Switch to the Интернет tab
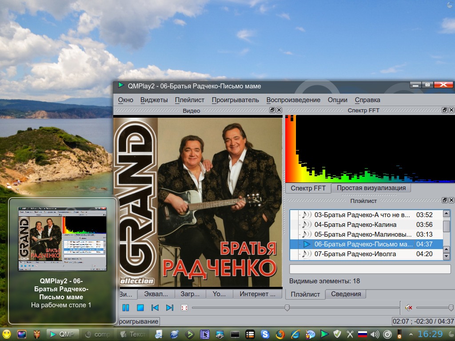 257,294
